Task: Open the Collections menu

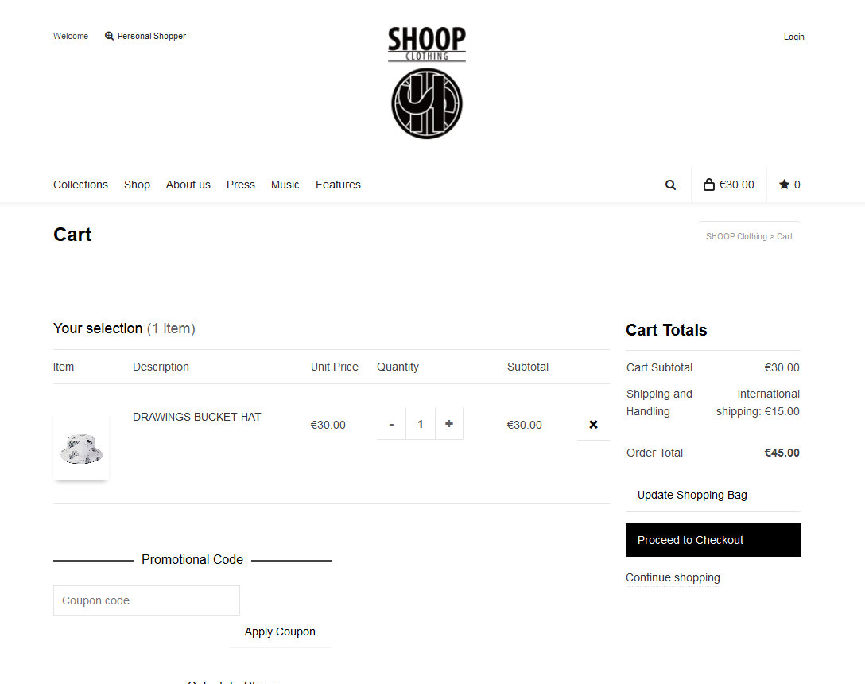Action: (x=80, y=185)
